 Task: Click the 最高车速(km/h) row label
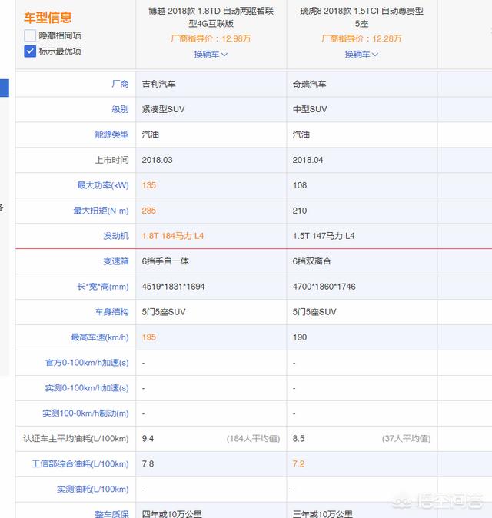coord(100,337)
